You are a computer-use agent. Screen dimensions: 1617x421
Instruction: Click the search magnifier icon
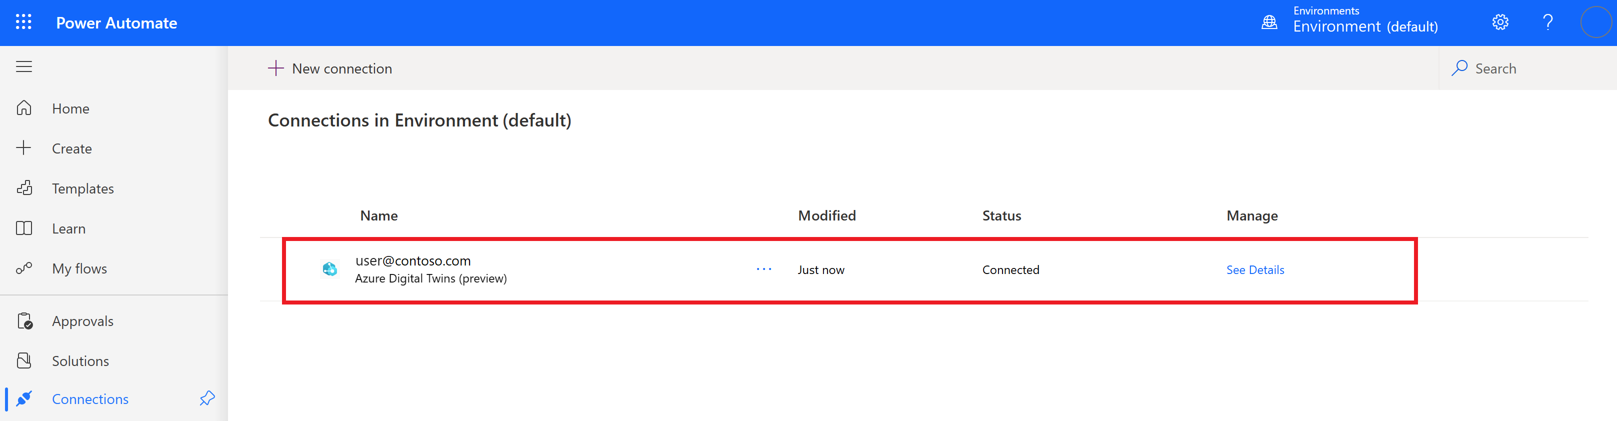tap(1459, 68)
